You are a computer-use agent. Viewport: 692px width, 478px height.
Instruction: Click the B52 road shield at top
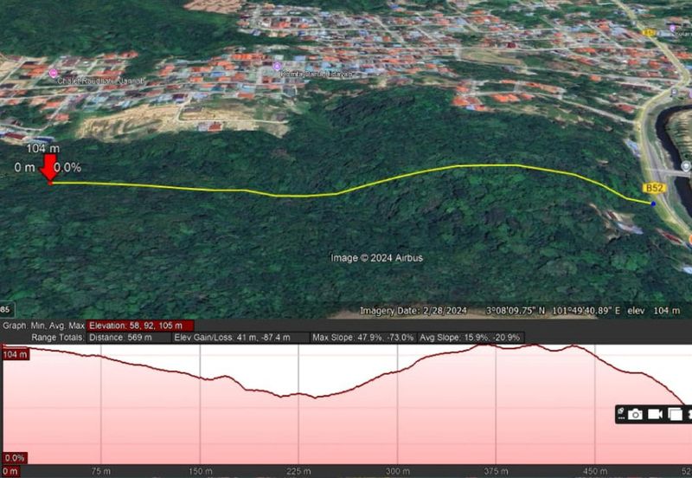(648, 32)
